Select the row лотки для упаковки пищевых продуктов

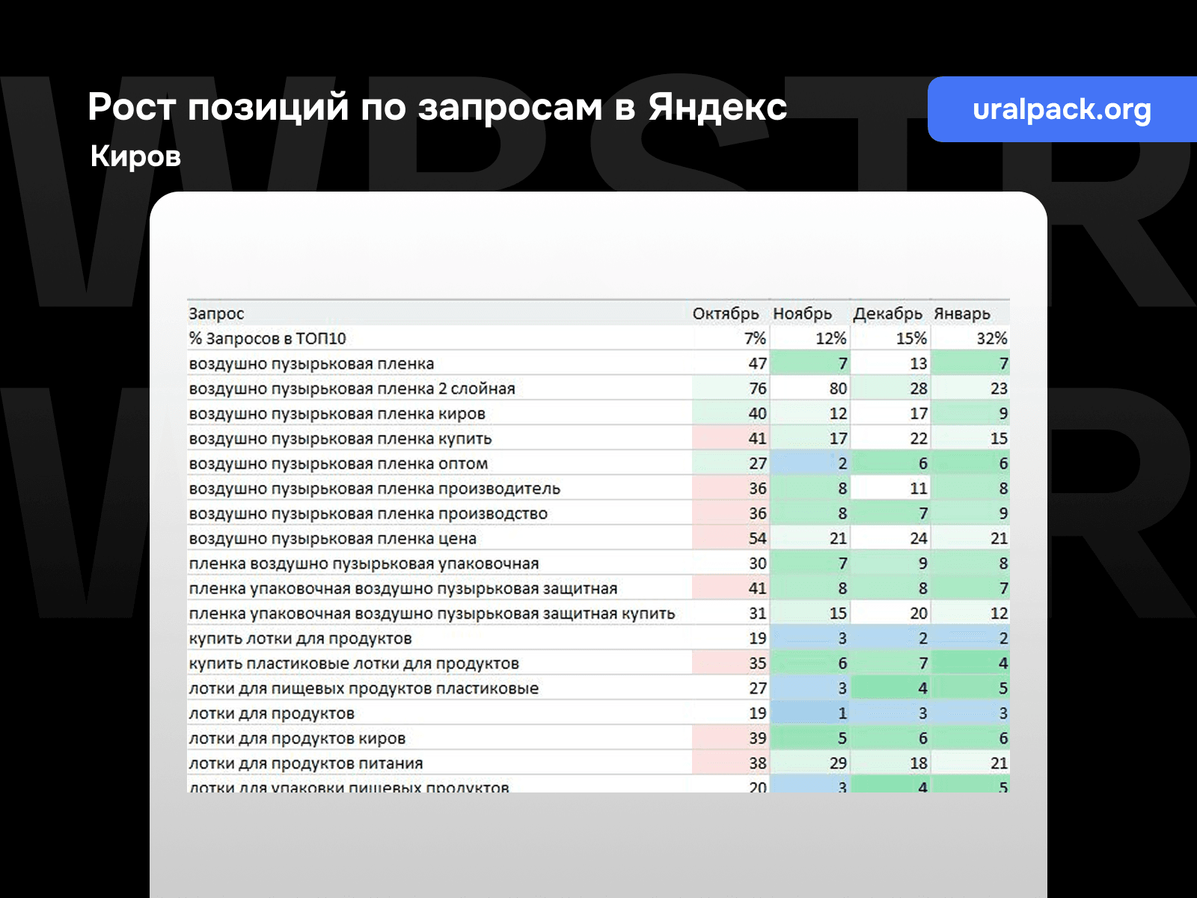tap(348, 788)
